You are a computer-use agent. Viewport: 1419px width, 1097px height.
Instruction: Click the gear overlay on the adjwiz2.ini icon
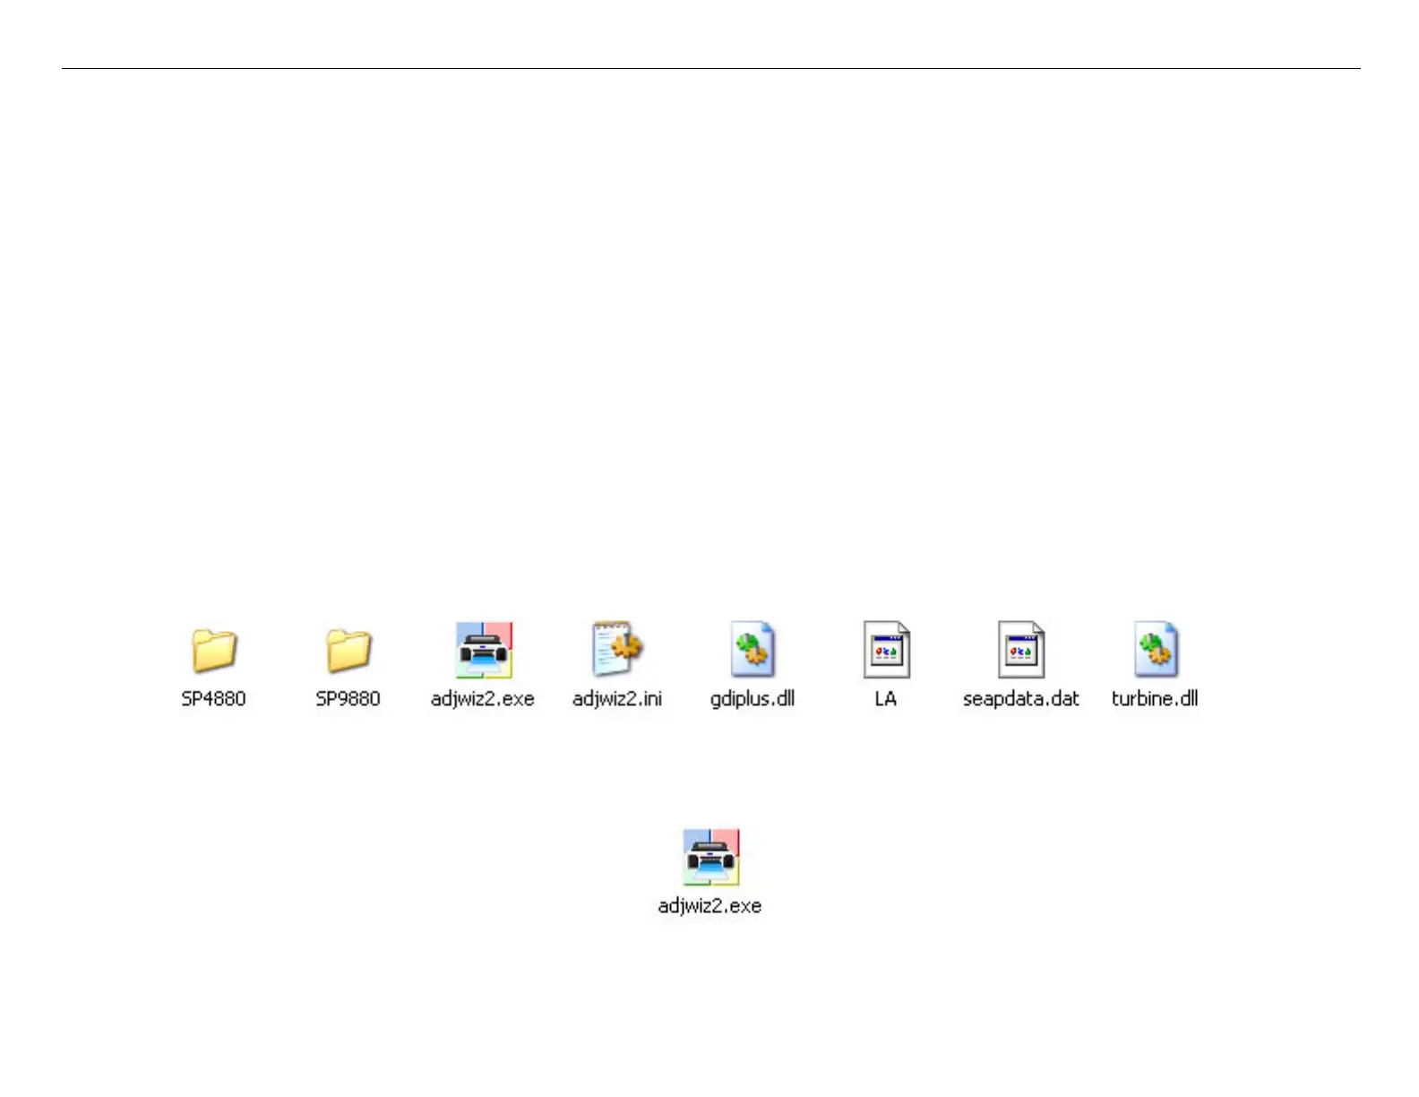click(628, 644)
